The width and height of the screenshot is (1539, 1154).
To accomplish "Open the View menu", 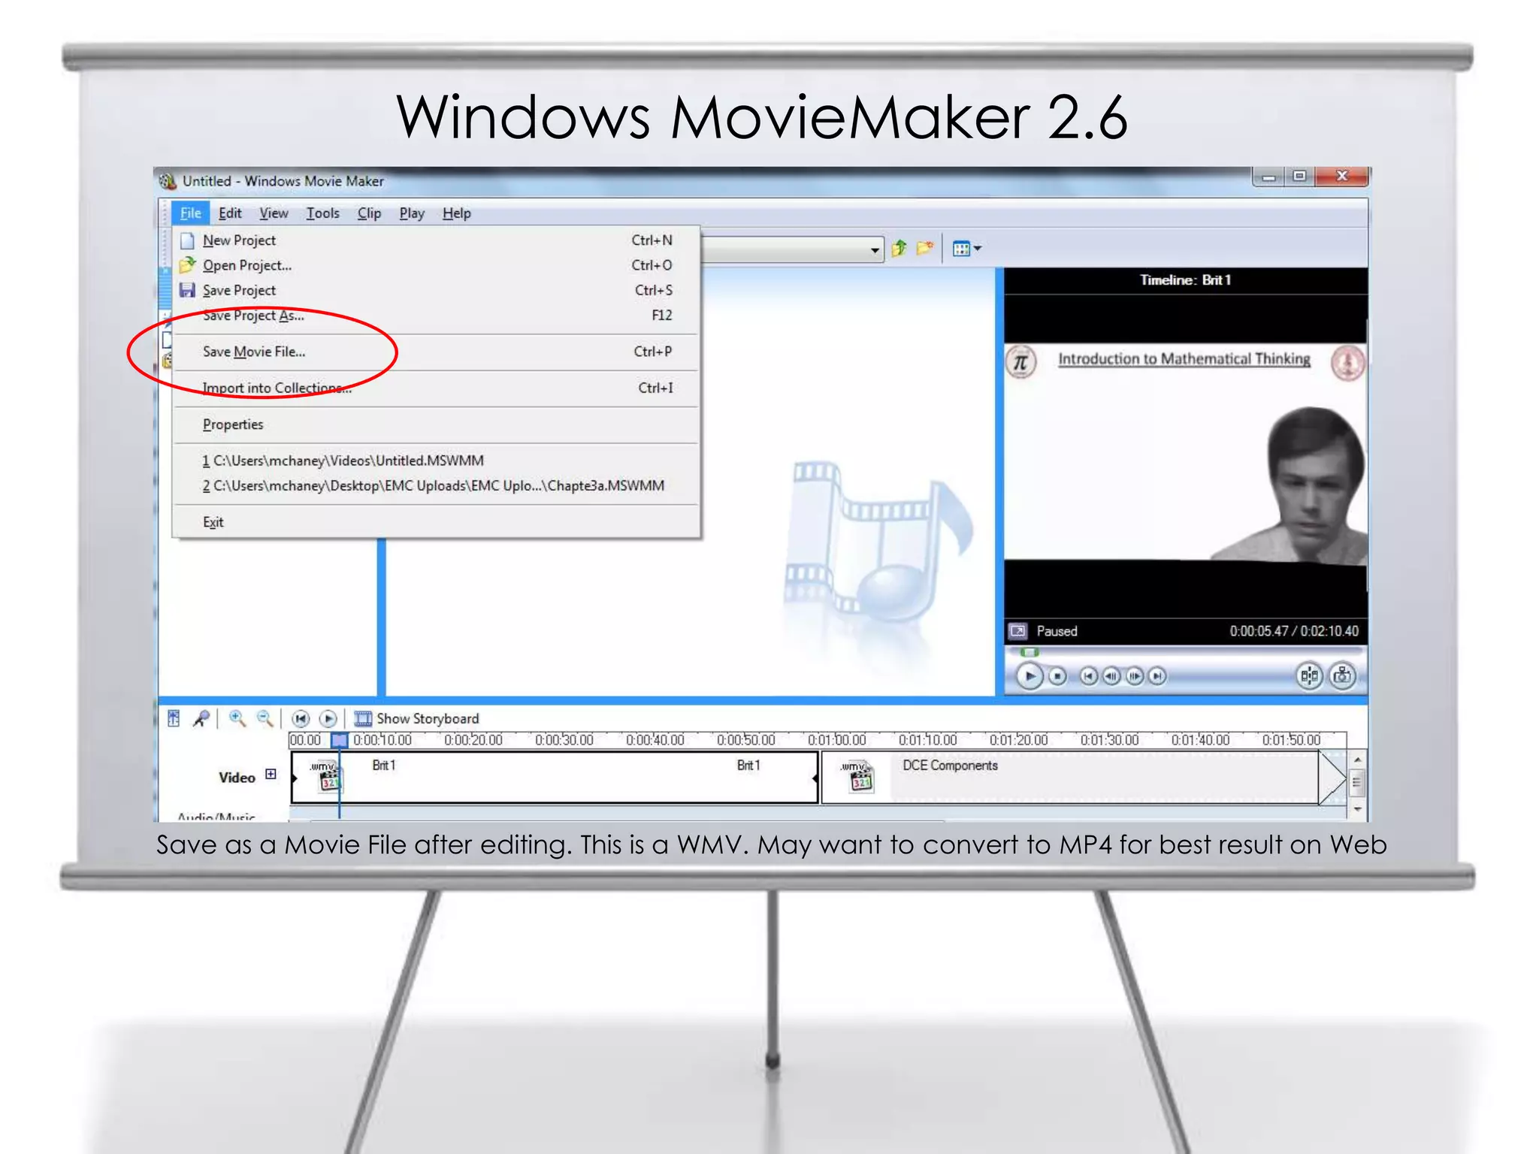I will pos(274,213).
